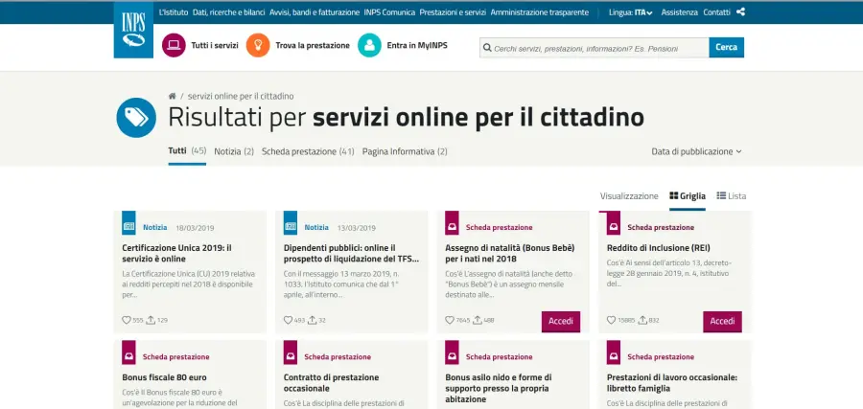
Task: Click the Griglia grid view icon
Action: tap(674, 195)
